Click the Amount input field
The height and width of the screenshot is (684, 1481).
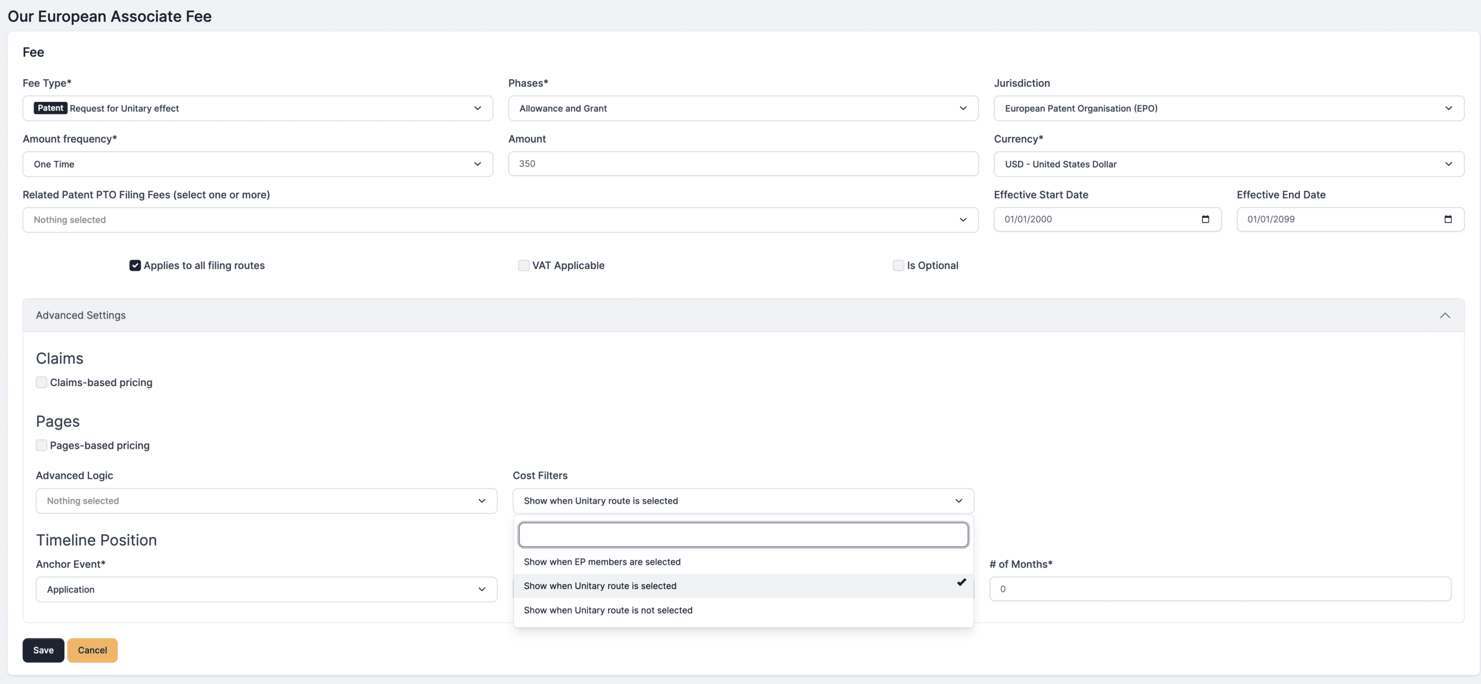pos(743,164)
